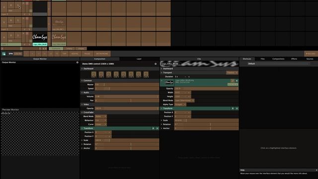
Task: Switch to the Layer tab
Action: click(x=139, y=59)
